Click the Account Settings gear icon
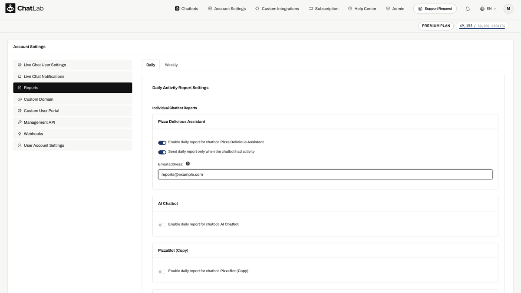This screenshot has height=293, width=521. [x=210, y=8]
